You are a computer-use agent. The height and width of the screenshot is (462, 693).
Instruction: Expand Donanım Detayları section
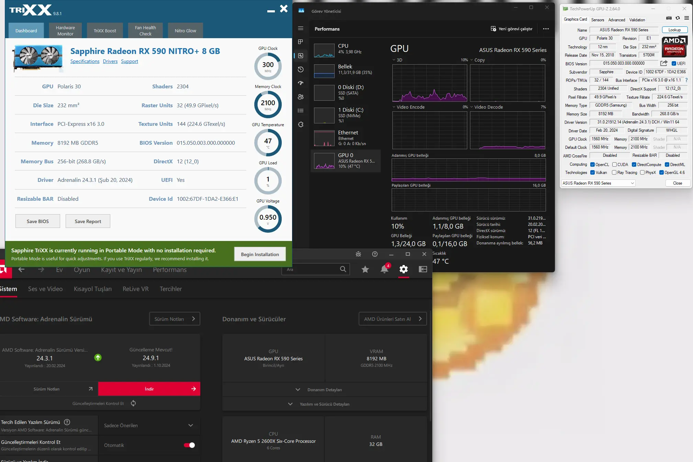point(325,389)
